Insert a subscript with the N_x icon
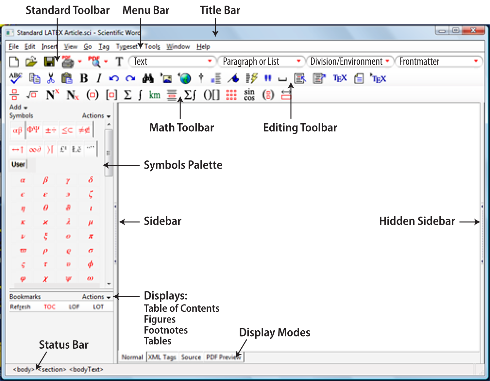 73,95
